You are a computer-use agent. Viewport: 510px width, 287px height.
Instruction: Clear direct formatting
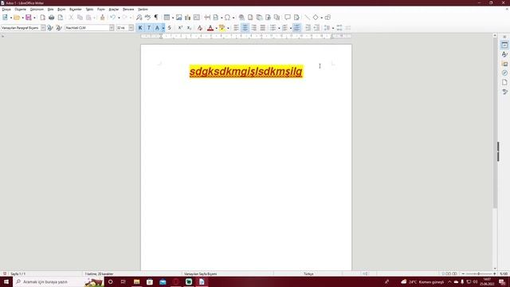[200, 28]
